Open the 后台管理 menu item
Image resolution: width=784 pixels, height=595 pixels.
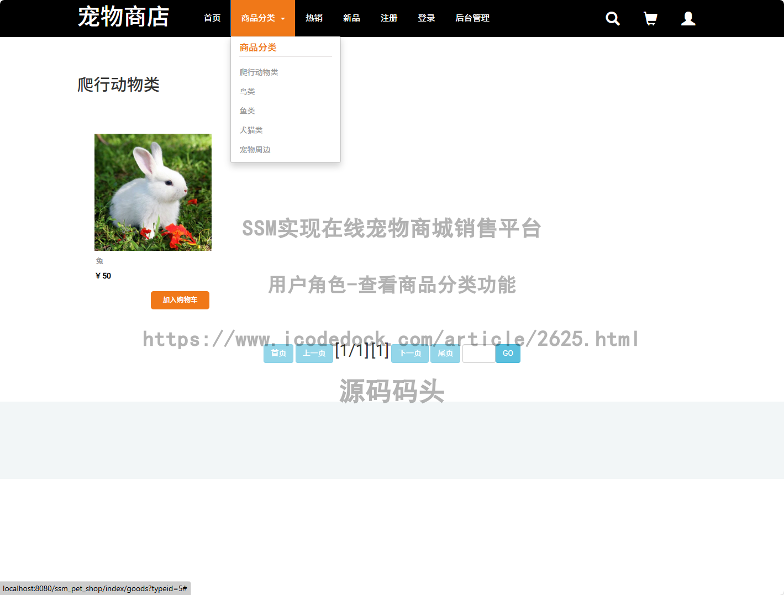pyautogui.click(x=472, y=18)
